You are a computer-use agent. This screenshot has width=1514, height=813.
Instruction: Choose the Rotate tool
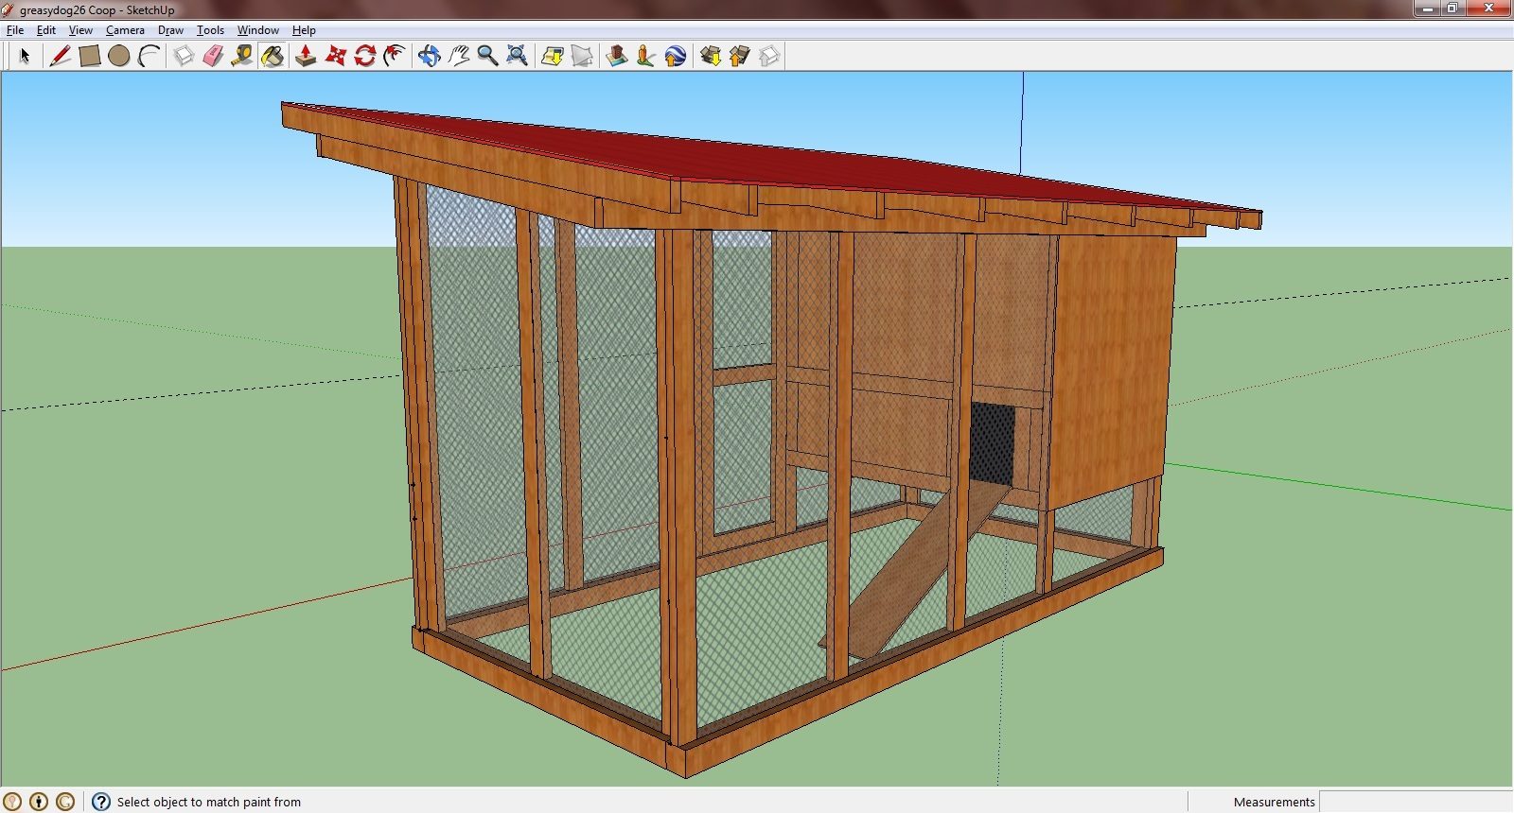[365, 56]
